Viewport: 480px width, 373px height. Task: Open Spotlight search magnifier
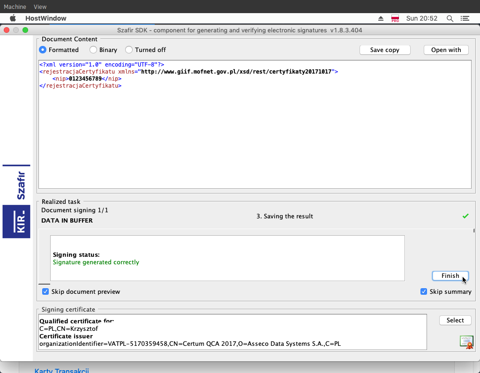(x=450, y=18)
